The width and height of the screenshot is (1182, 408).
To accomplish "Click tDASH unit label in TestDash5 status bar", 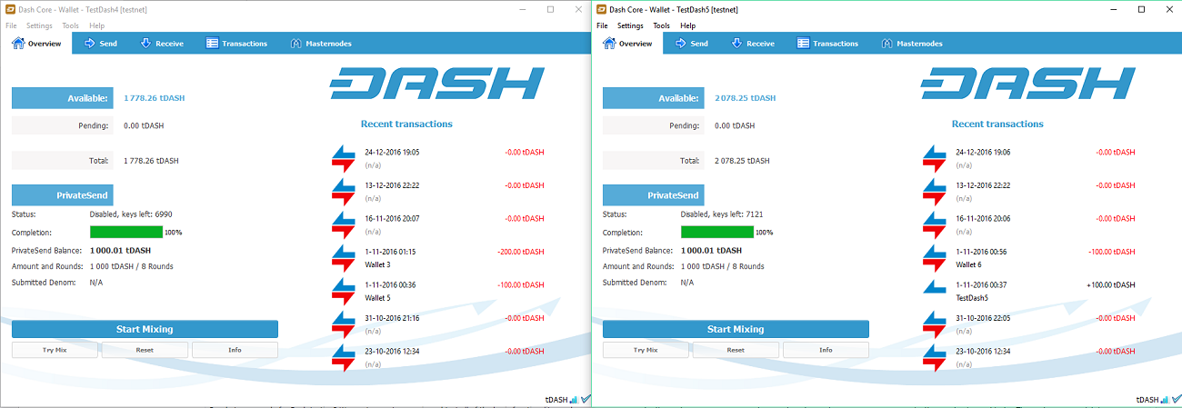I will point(1147,400).
